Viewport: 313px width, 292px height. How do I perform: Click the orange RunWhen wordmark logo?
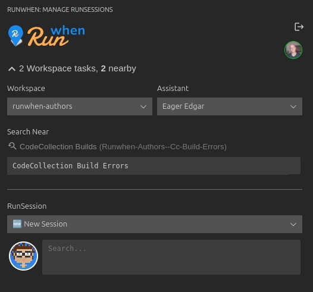coord(56,36)
